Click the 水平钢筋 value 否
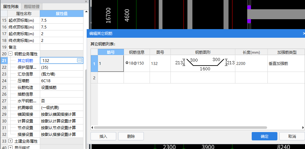Image resolution: width=305 pixels, height=149 pixels. coord(62,101)
